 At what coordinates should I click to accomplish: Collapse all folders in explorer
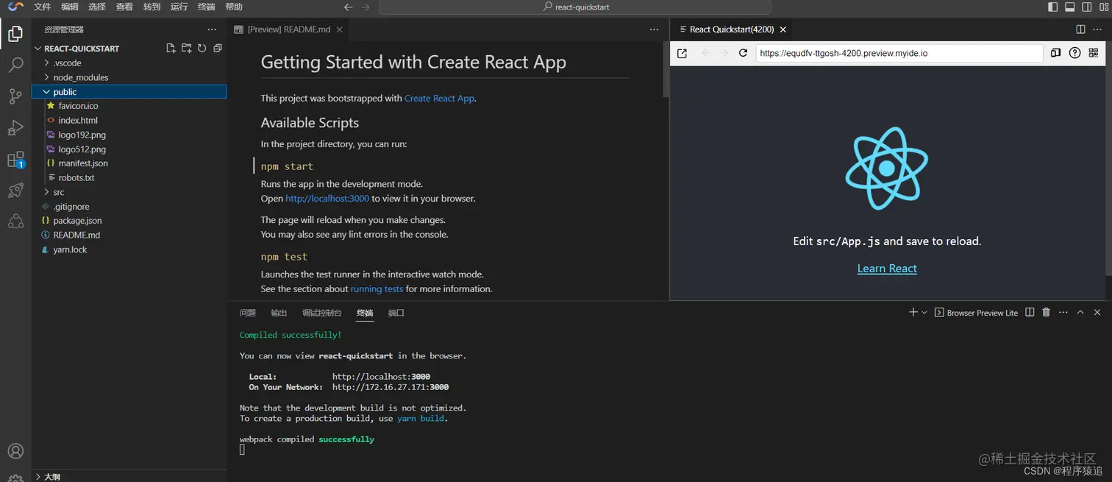218,49
